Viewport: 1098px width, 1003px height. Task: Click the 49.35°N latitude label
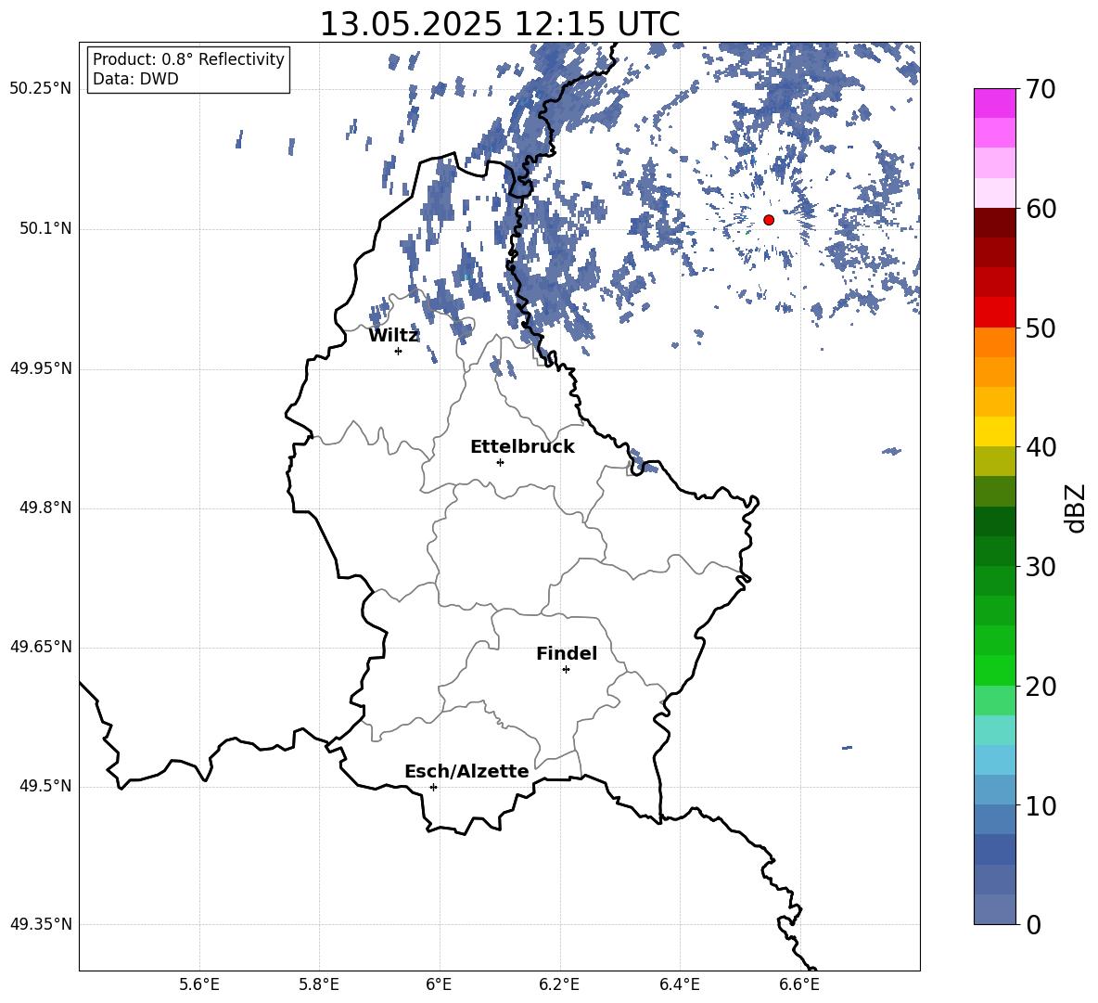pyautogui.click(x=41, y=924)
